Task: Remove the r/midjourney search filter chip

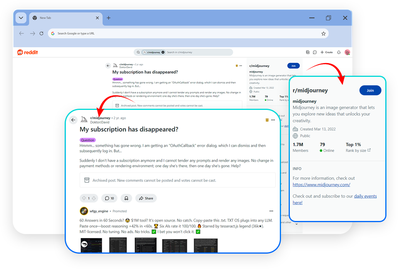Action: [x=163, y=52]
